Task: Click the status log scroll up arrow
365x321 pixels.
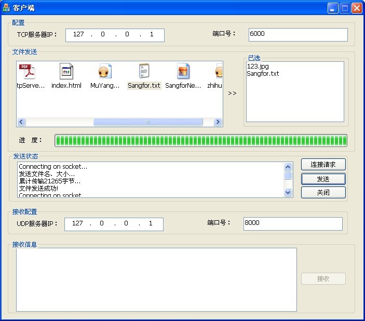Action: click(x=288, y=167)
